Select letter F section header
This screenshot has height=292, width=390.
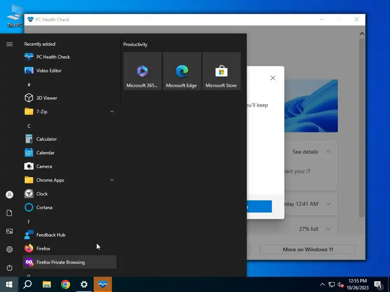pyautogui.click(x=29, y=222)
